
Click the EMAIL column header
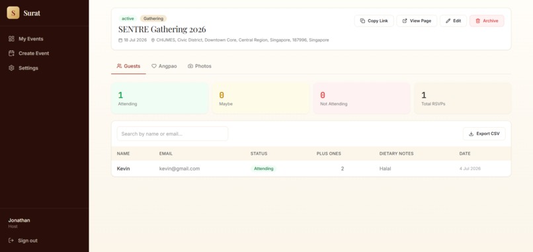point(166,153)
